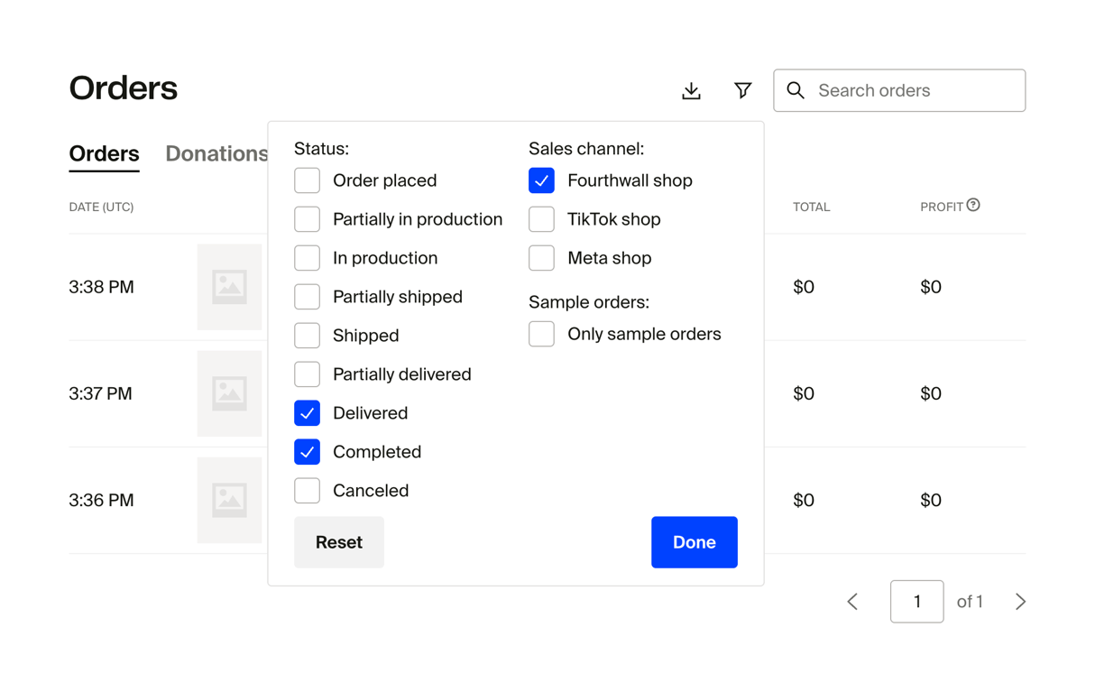1095x692 pixels.
Task: Click profit $0 in 3:37 PM row
Action: pyautogui.click(x=931, y=393)
